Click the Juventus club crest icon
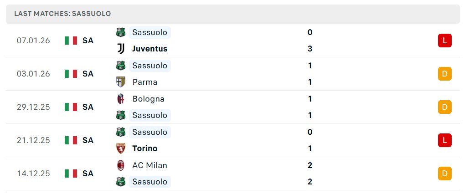 (120, 49)
